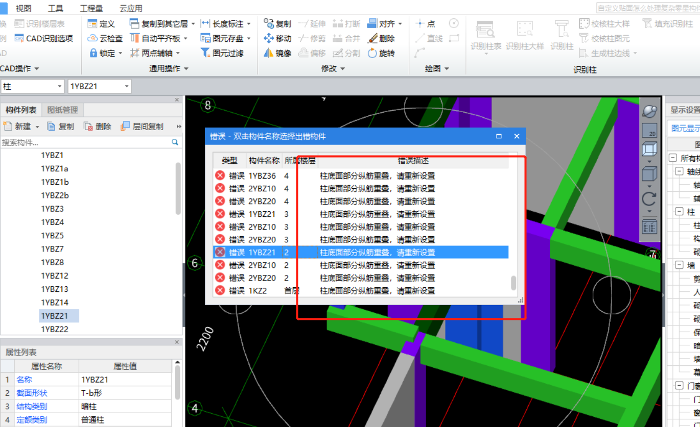Click the rotate view arrow icon
This screenshot has width=700, height=427.
tap(649, 198)
